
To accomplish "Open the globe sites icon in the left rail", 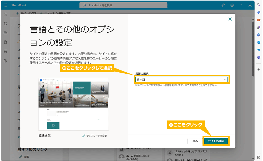I will (5, 24).
